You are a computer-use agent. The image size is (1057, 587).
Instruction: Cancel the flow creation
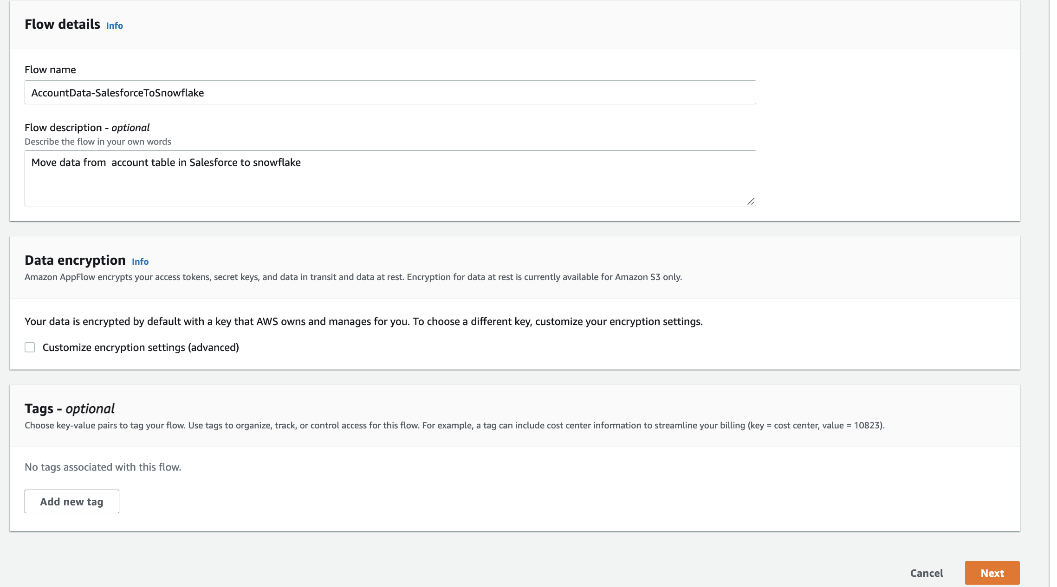point(927,573)
